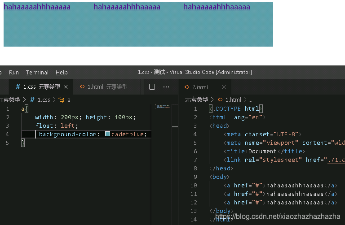Open the Terminal menu
This screenshot has width=345, height=225.
[x=37, y=73]
